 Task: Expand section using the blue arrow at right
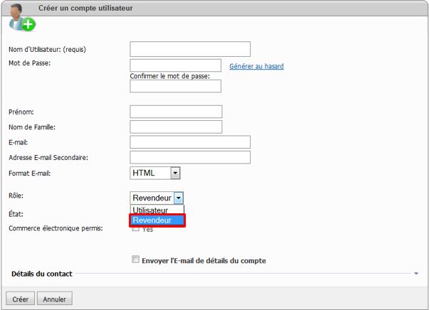pyautogui.click(x=416, y=273)
